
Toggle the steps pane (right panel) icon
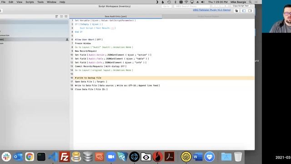250,11
